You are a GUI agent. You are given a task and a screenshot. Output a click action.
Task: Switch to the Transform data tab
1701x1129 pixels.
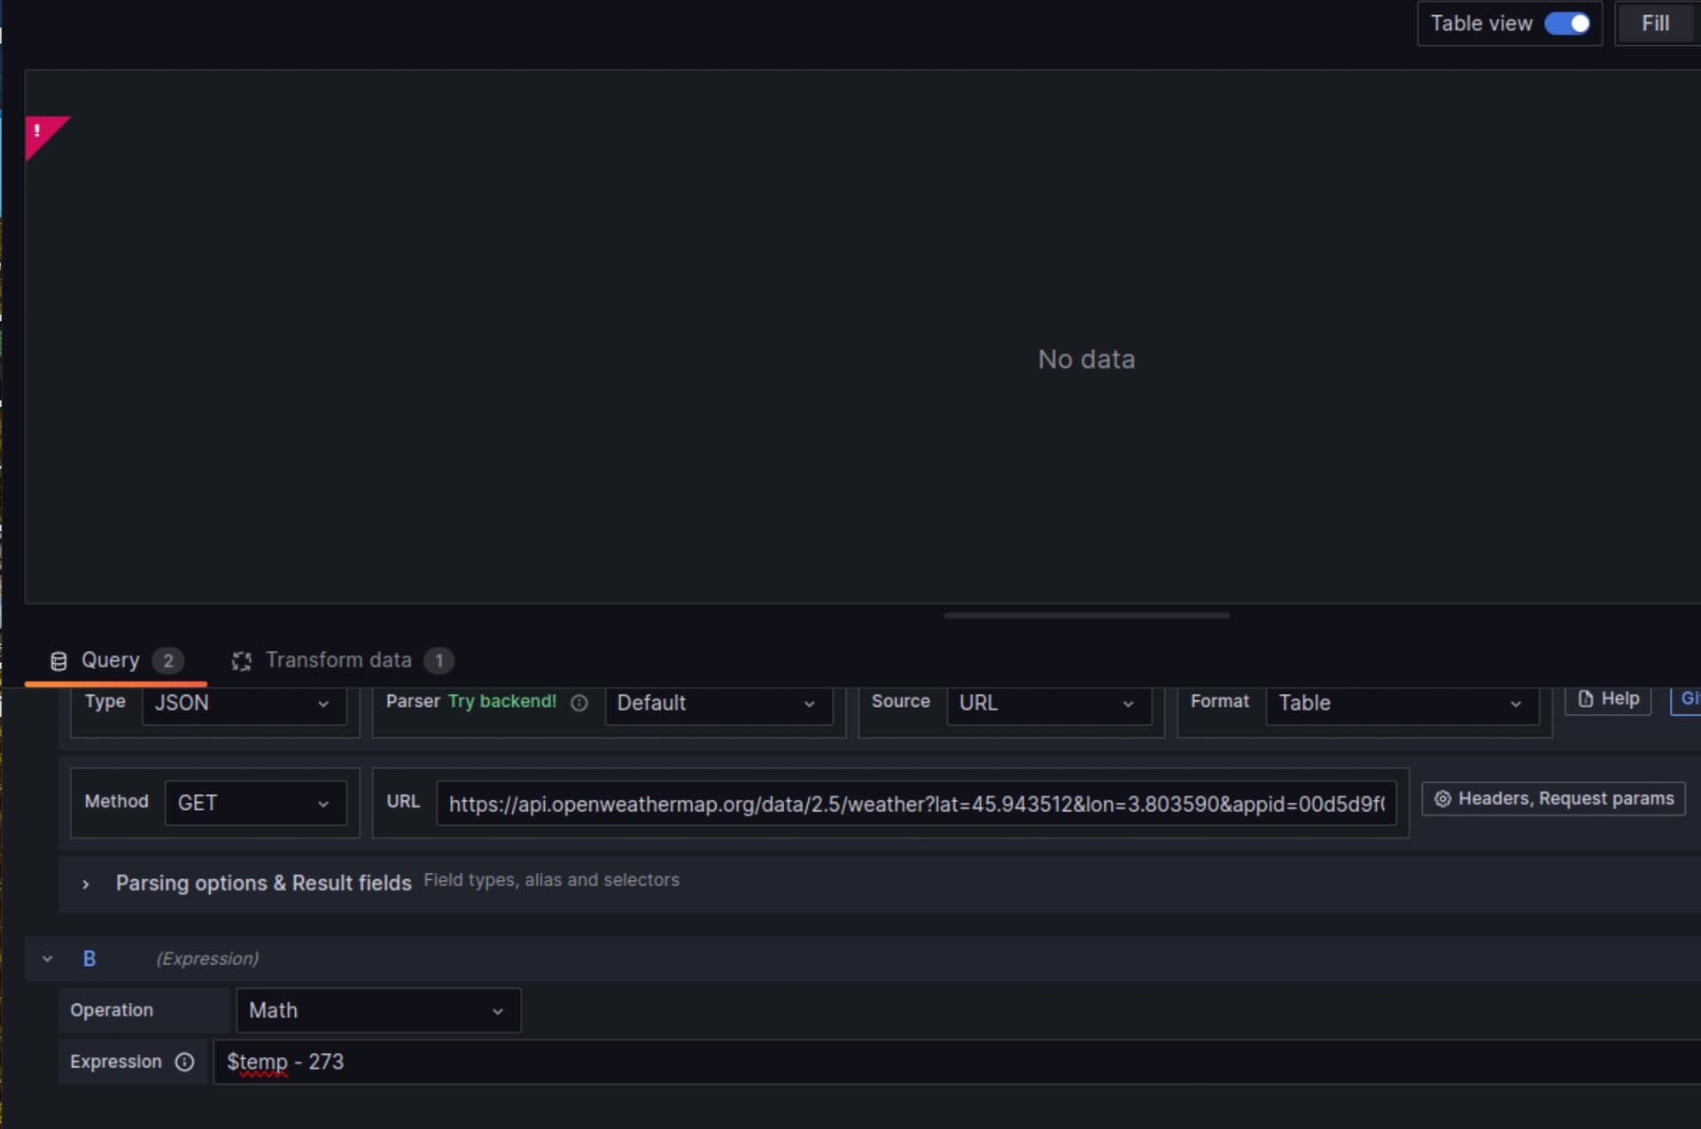(338, 661)
